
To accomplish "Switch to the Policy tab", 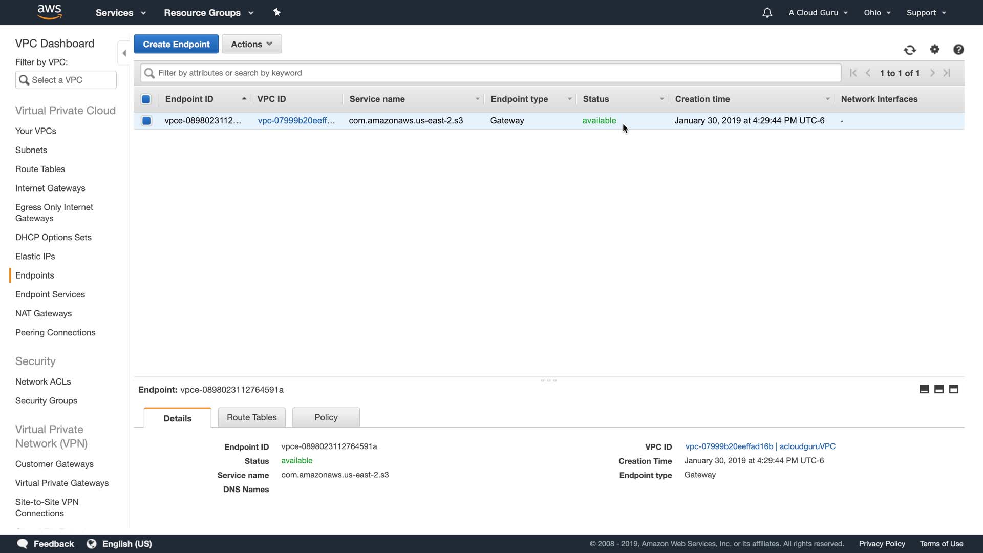I will [x=326, y=417].
